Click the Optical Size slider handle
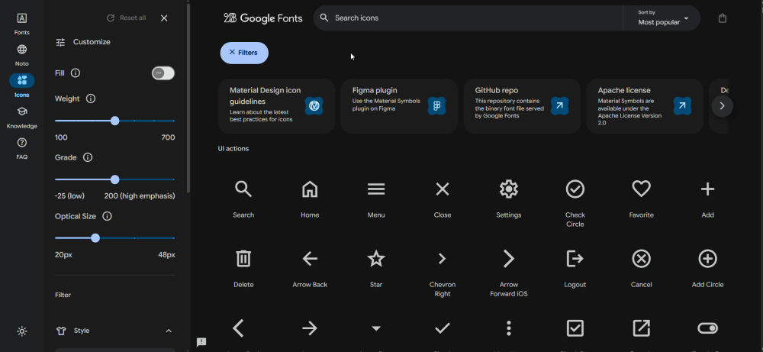 [x=95, y=238]
